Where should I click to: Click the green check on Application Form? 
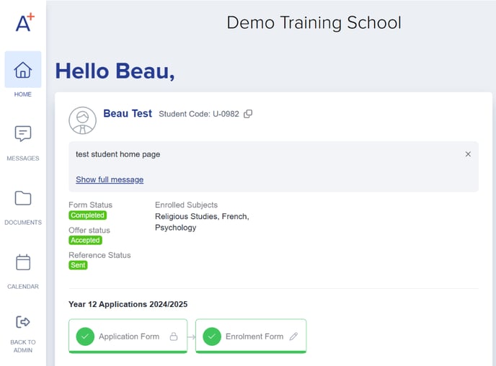pyautogui.click(x=85, y=336)
